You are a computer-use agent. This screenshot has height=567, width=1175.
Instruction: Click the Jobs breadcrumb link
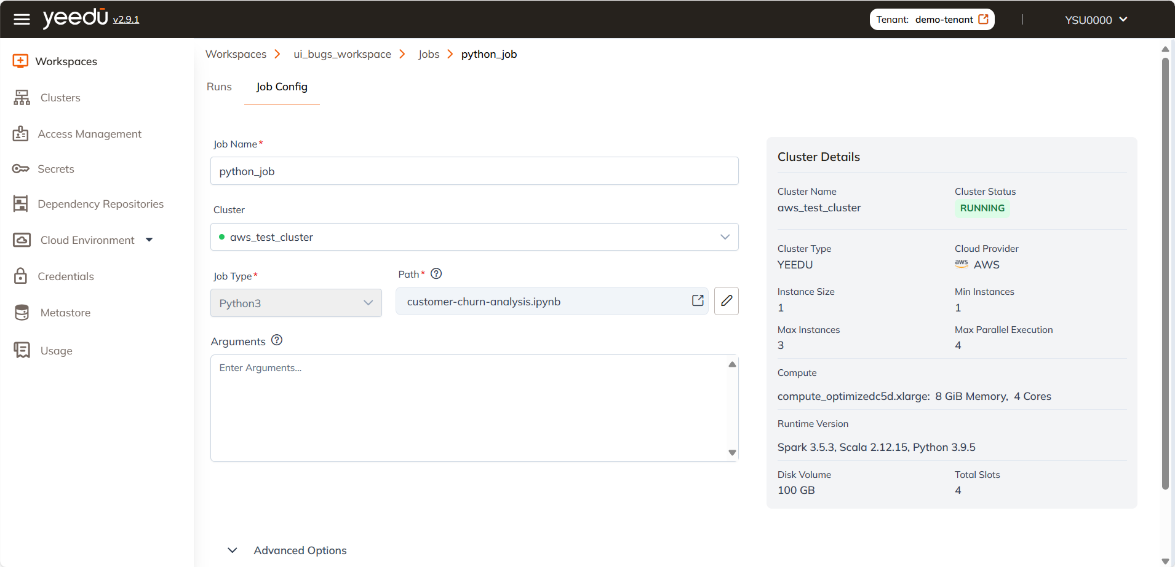[x=429, y=54]
